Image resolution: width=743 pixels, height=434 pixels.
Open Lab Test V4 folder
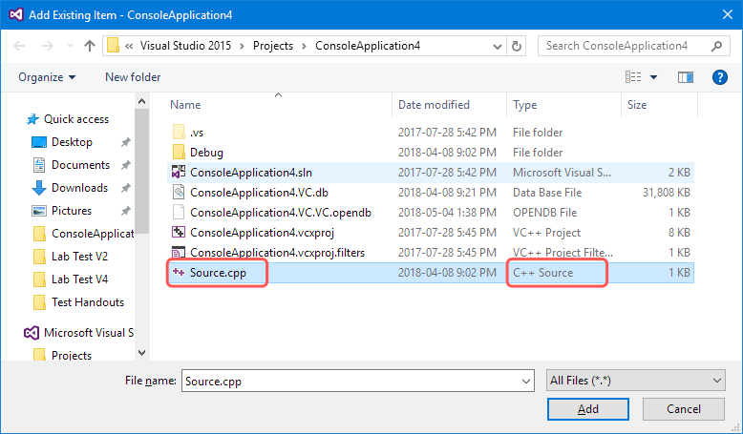(x=79, y=279)
